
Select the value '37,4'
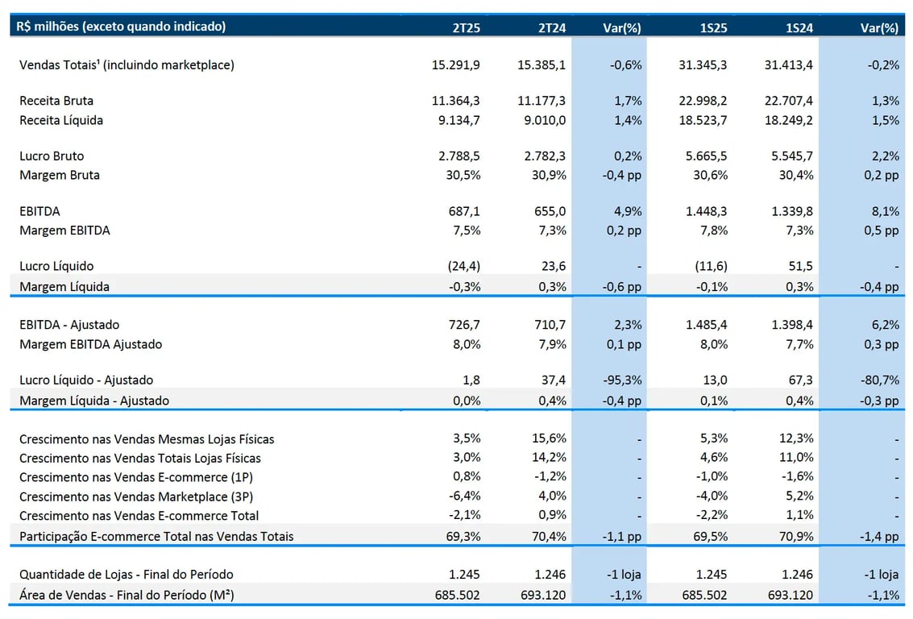[x=553, y=380]
